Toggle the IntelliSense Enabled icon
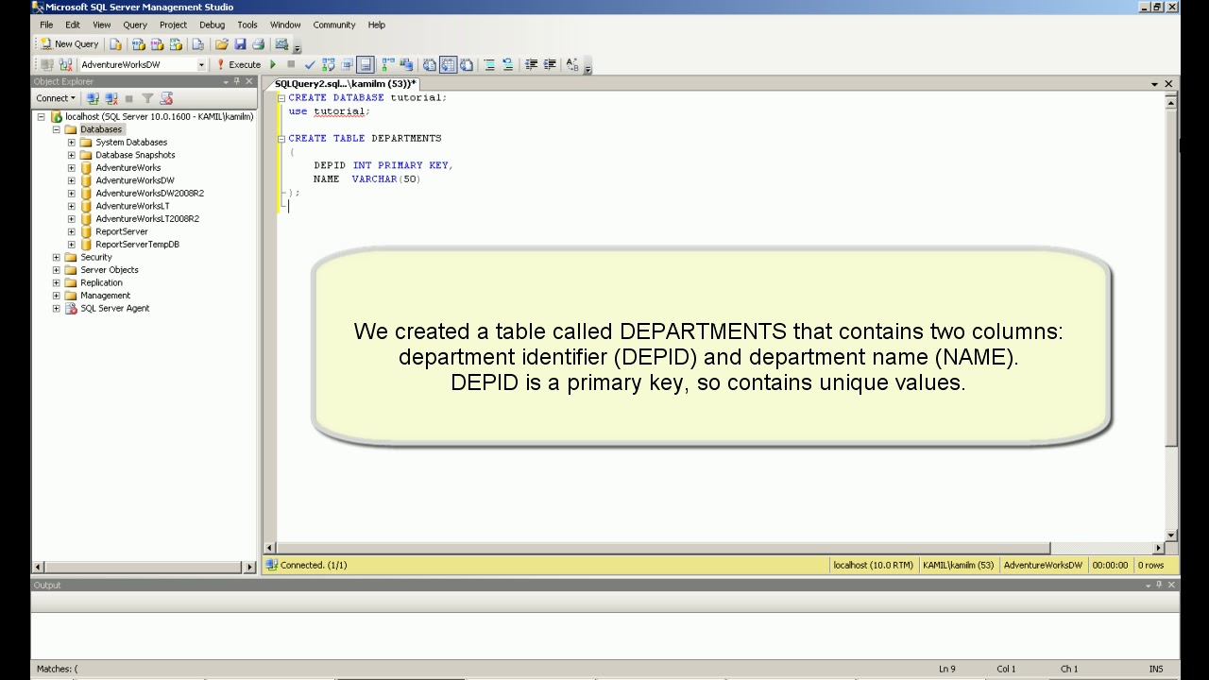 coord(366,65)
